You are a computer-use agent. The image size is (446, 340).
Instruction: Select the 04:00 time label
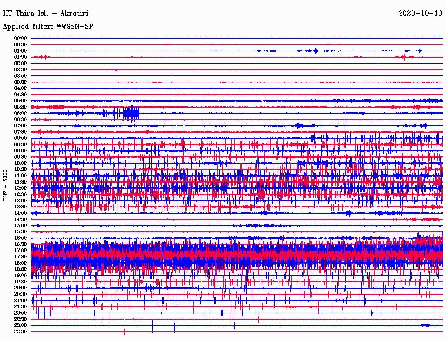tap(20, 88)
